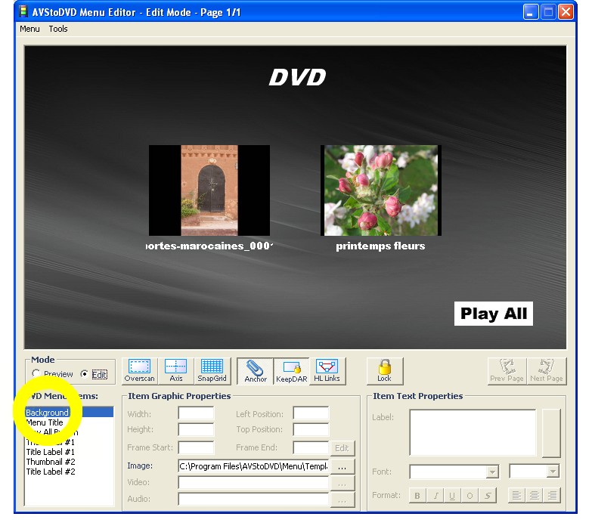Click the Lock padlock button

pyautogui.click(x=384, y=370)
